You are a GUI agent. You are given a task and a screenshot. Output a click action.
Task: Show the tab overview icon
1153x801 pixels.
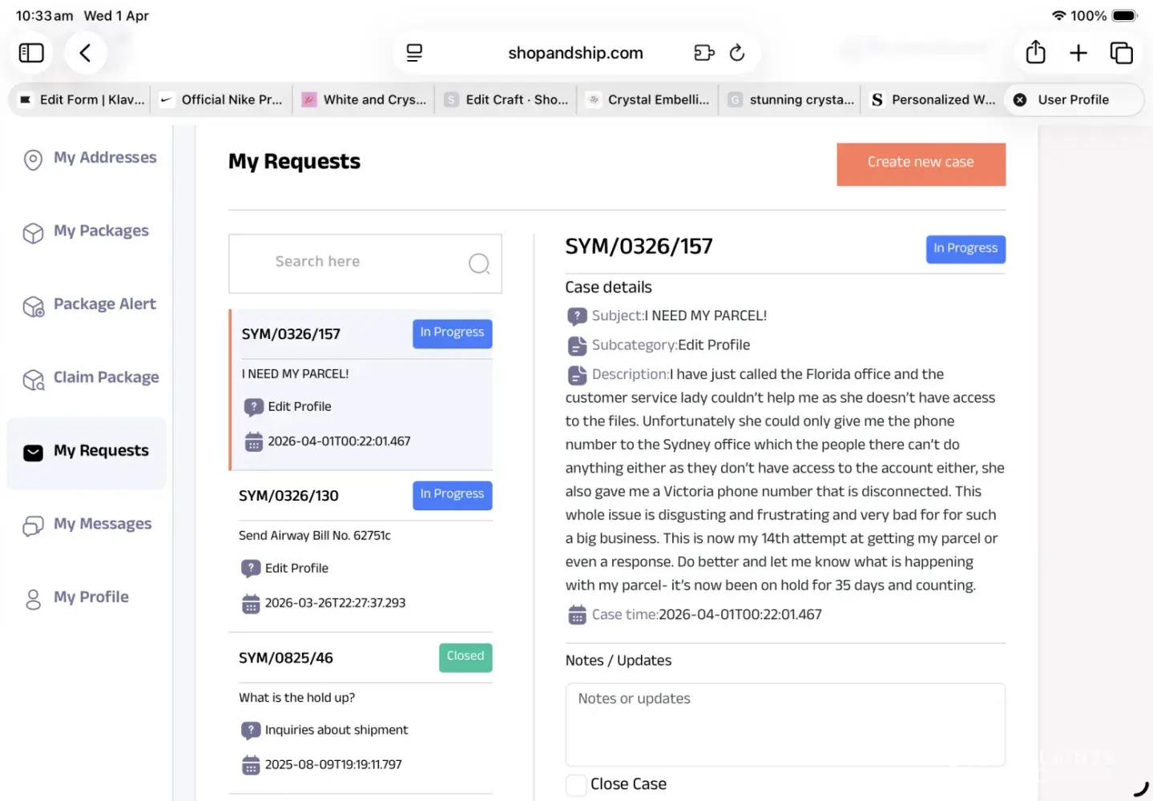(x=1121, y=53)
